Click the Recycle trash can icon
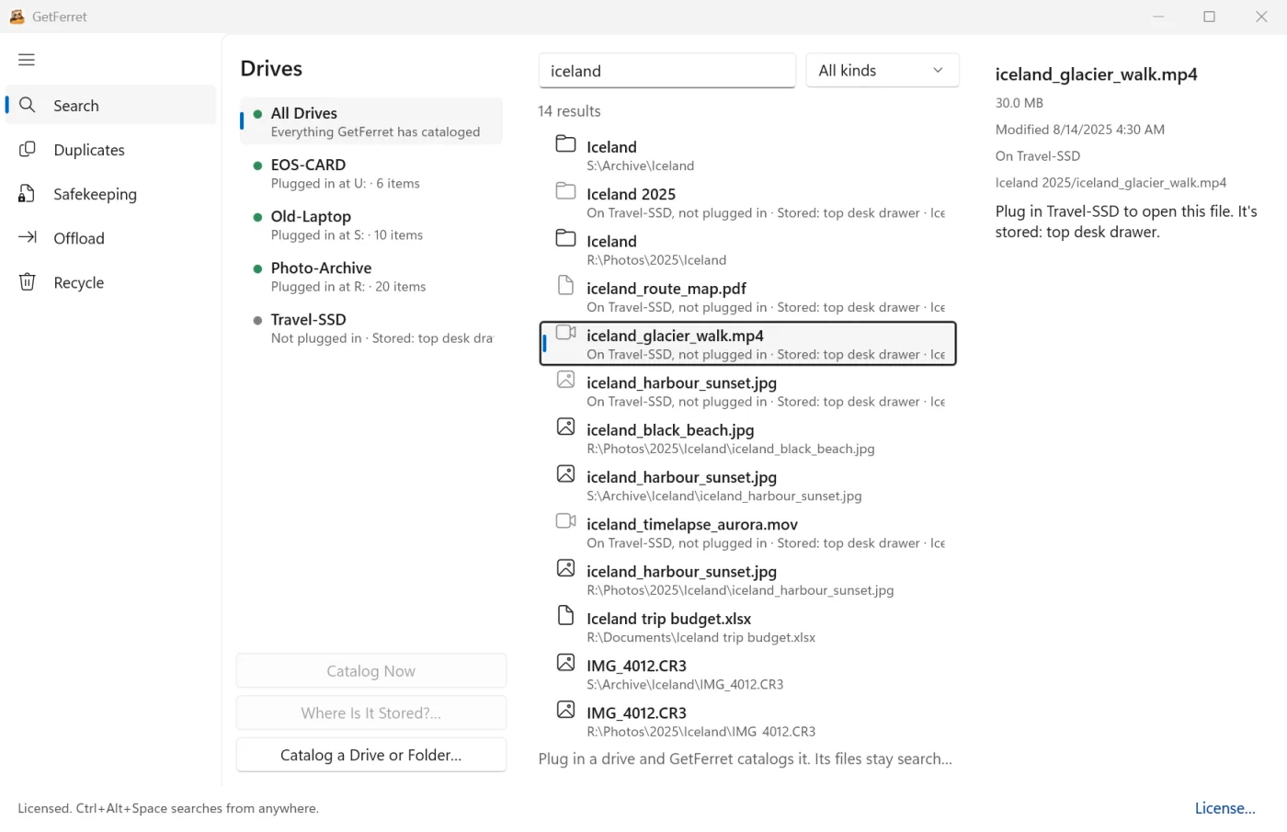Screen dimensions: 1287x832 pyautogui.click(x=28, y=282)
